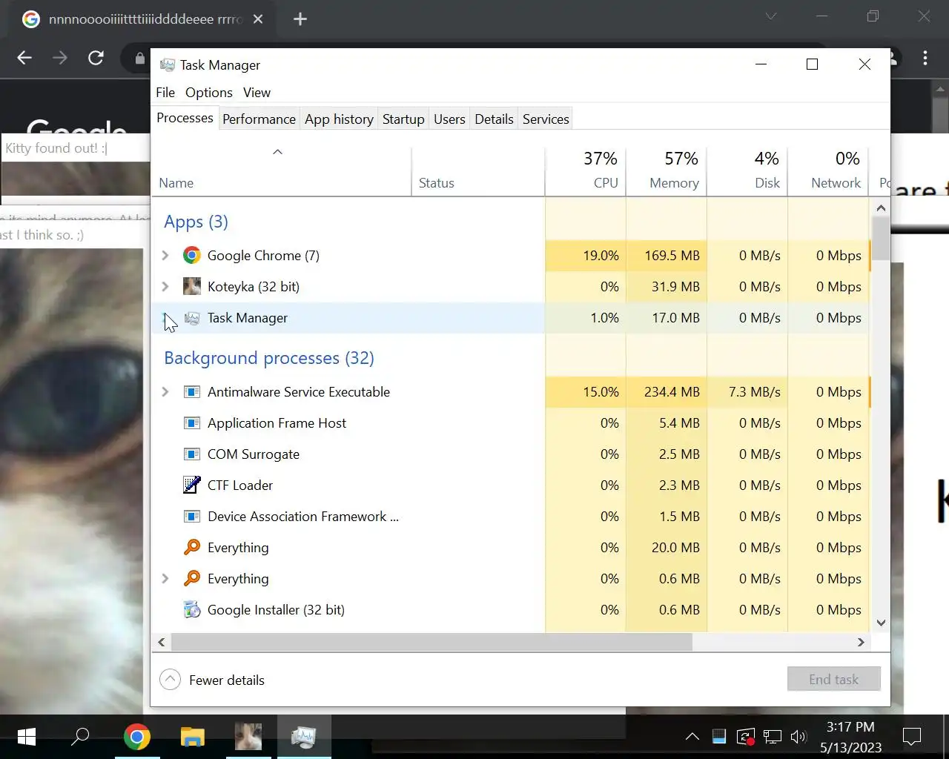Click the Apps (3) group heading
The image size is (949, 759).
pyautogui.click(x=196, y=222)
